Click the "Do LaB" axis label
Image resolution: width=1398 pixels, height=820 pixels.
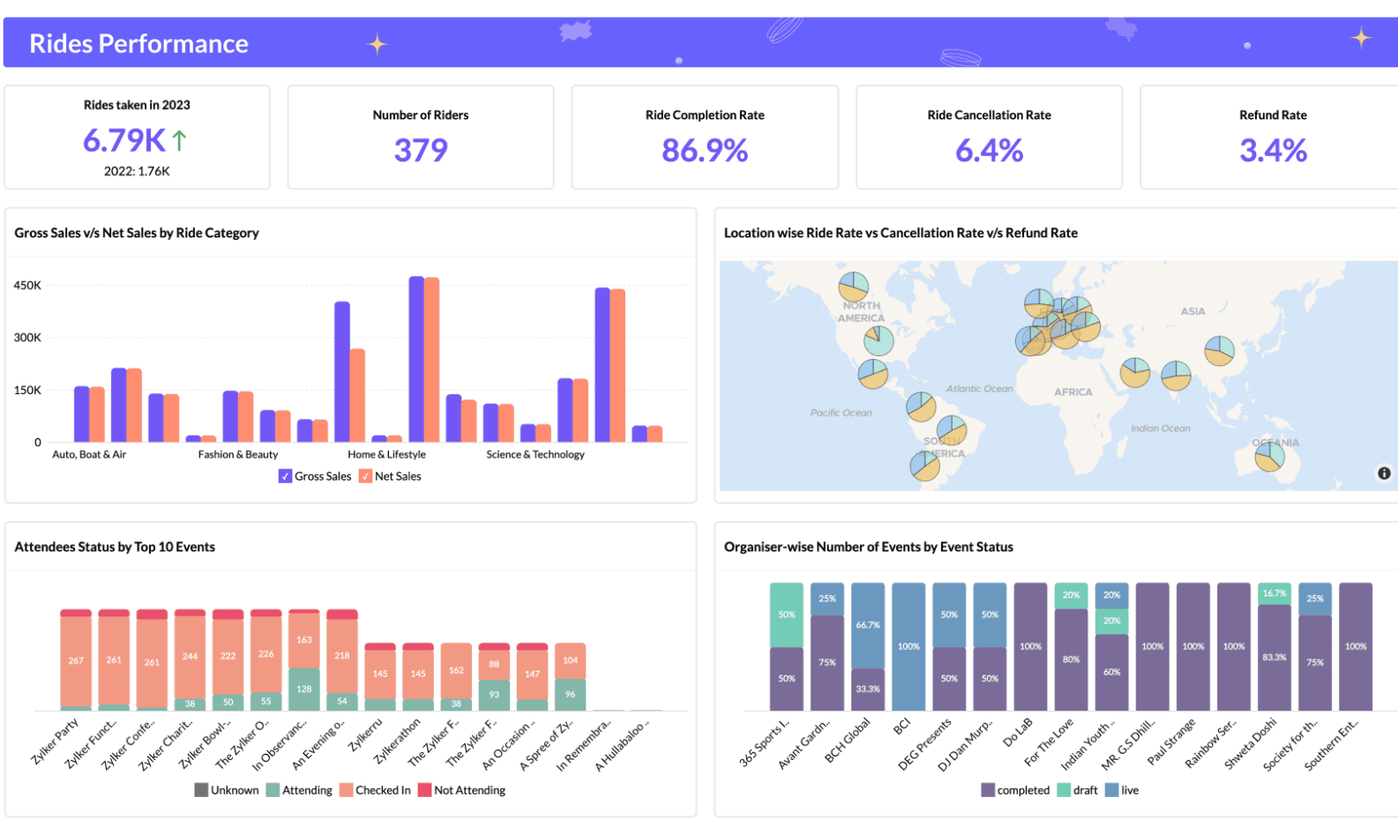1018,733
